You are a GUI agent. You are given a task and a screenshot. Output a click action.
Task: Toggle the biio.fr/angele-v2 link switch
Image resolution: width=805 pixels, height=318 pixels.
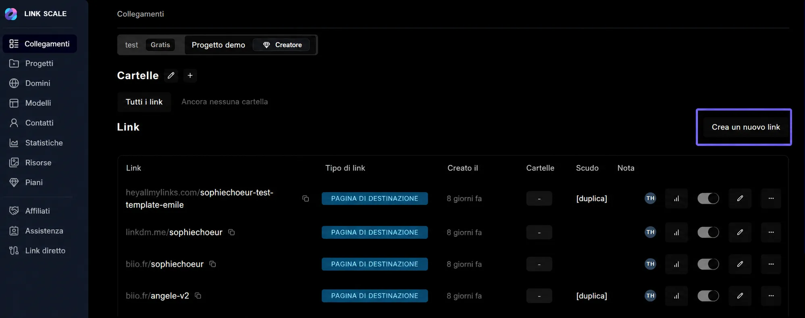click(x=708, y=296)
